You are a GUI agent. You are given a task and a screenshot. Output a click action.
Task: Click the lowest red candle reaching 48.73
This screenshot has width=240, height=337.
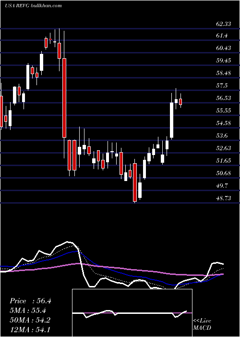pyautogui.click(x=135, y=182)
